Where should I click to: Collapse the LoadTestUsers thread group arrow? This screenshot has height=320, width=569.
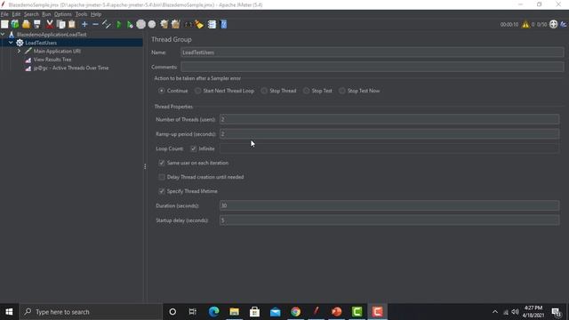(11, 43)
